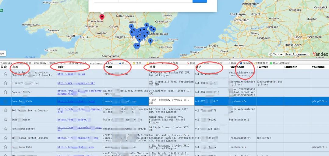
Task: Star the Red Velvet Events Company row
Action: pos(5,110)
